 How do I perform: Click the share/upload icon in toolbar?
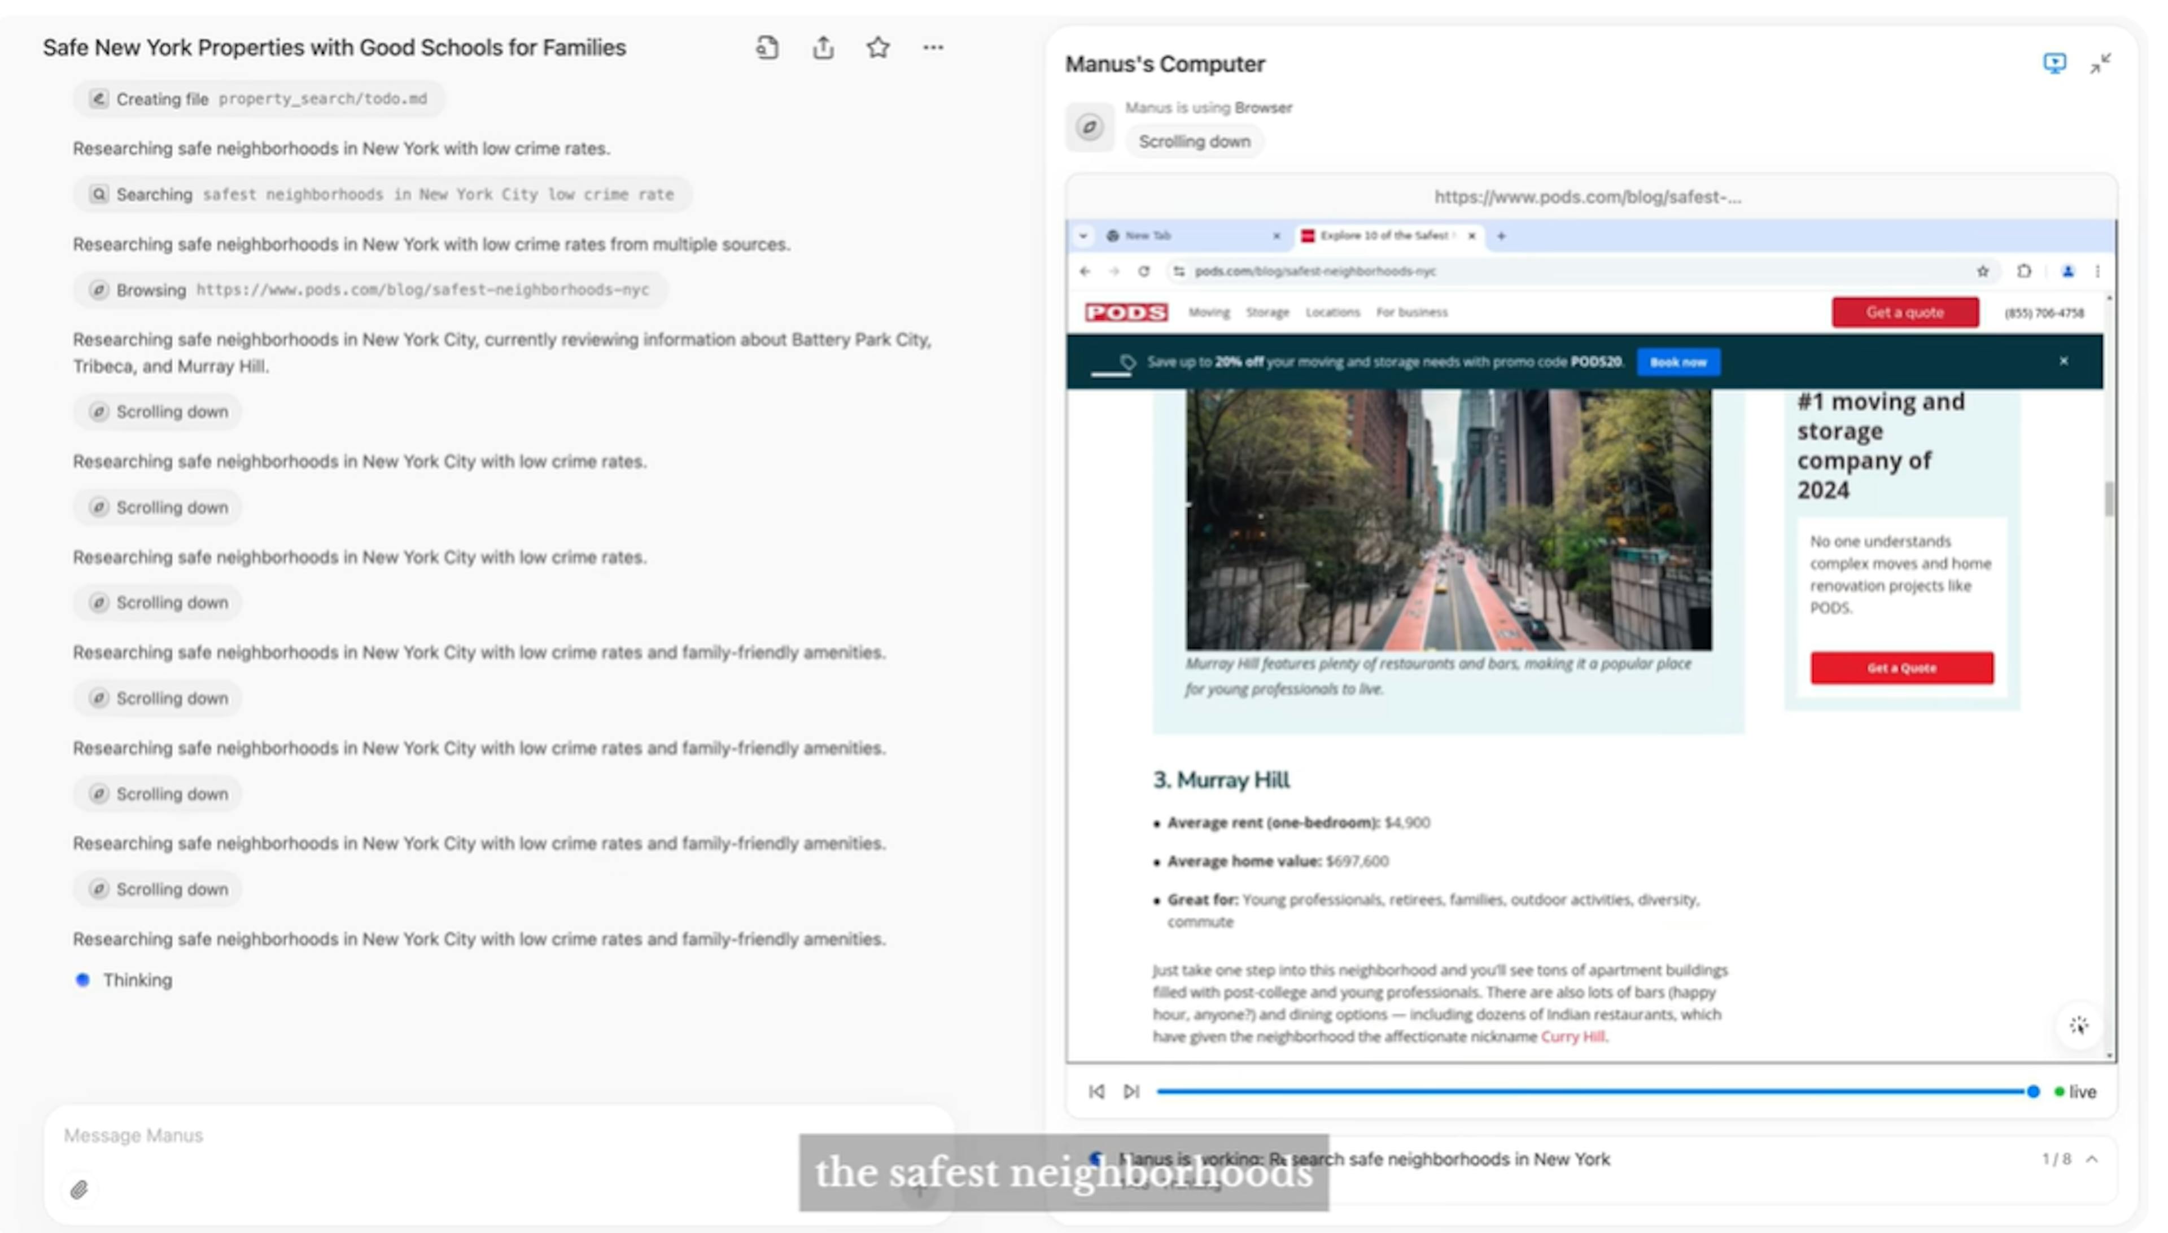[x=823, y=47]
